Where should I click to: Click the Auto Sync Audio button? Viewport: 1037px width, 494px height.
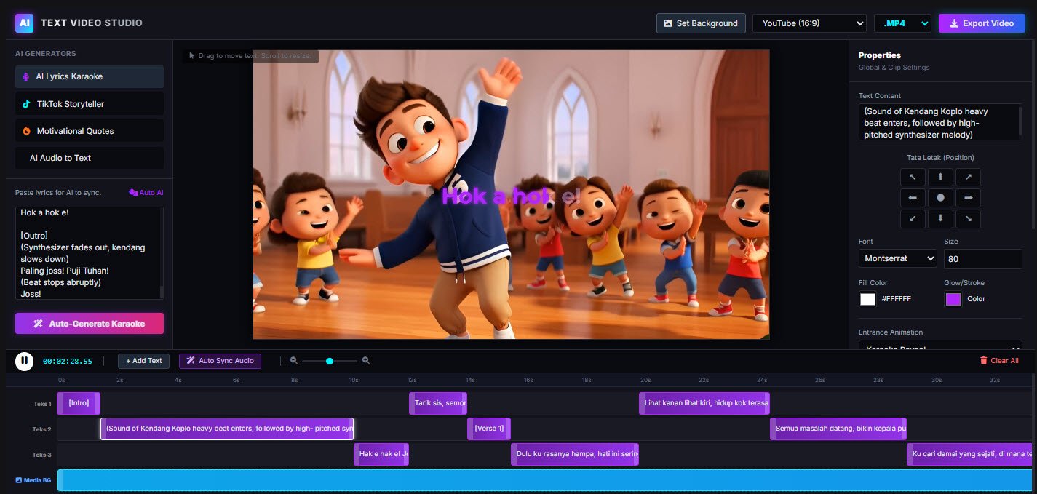pyautogui.click(x=220, y=361)
